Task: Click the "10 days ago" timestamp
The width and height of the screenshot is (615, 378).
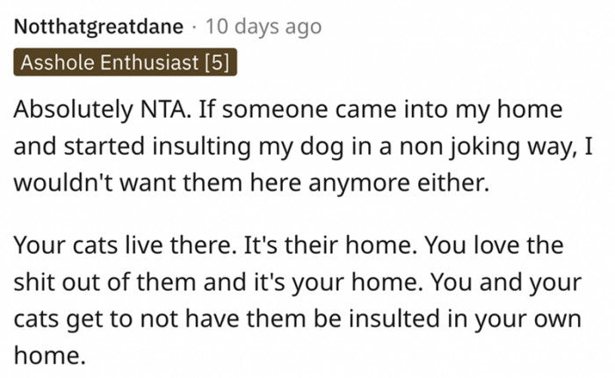Action: point(263,27)
